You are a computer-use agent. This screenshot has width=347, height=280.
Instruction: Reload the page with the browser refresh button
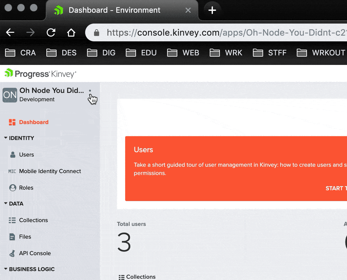pyautogui.click(x=51, y=32)
